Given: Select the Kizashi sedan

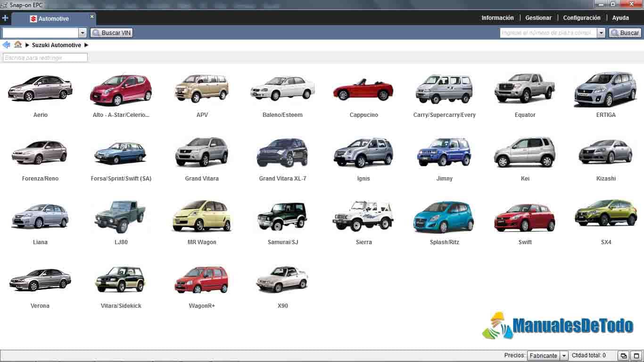Looking at the screenshot, I should click(606, 159).
